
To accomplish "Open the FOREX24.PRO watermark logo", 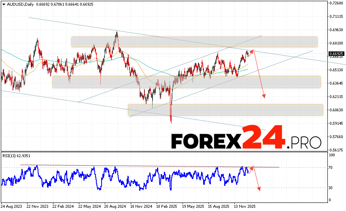I will click(246, 141).
